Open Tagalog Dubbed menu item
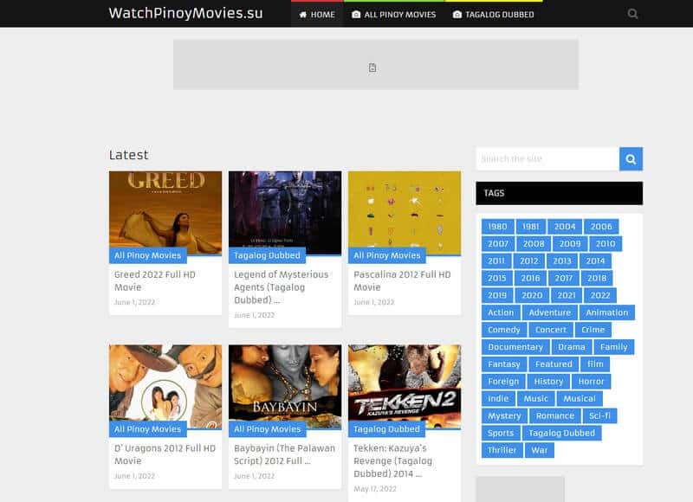Image resolution: width=693 pixels, height=502 pixels. tap(493, 15)
